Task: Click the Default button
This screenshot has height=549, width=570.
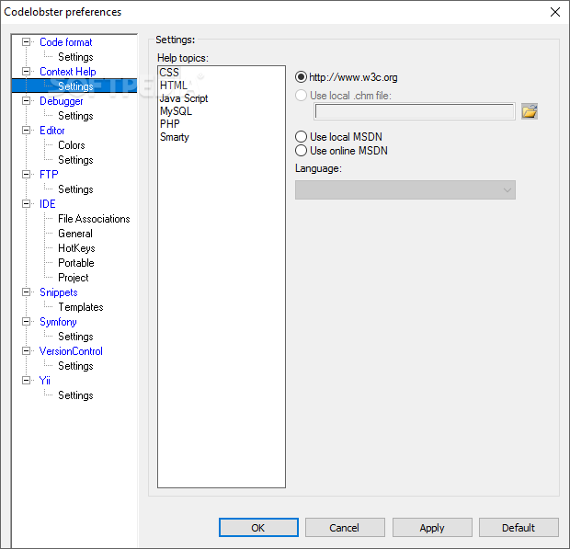Action: 519,528
